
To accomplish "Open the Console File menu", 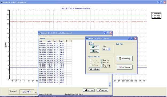I will click(x=40, y=36).
